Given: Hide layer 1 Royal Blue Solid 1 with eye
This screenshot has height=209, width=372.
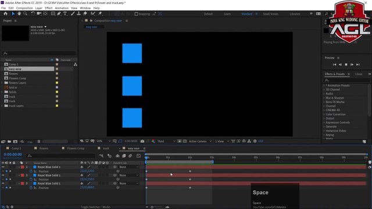Looking at the screenshot, I should (3, 167).
